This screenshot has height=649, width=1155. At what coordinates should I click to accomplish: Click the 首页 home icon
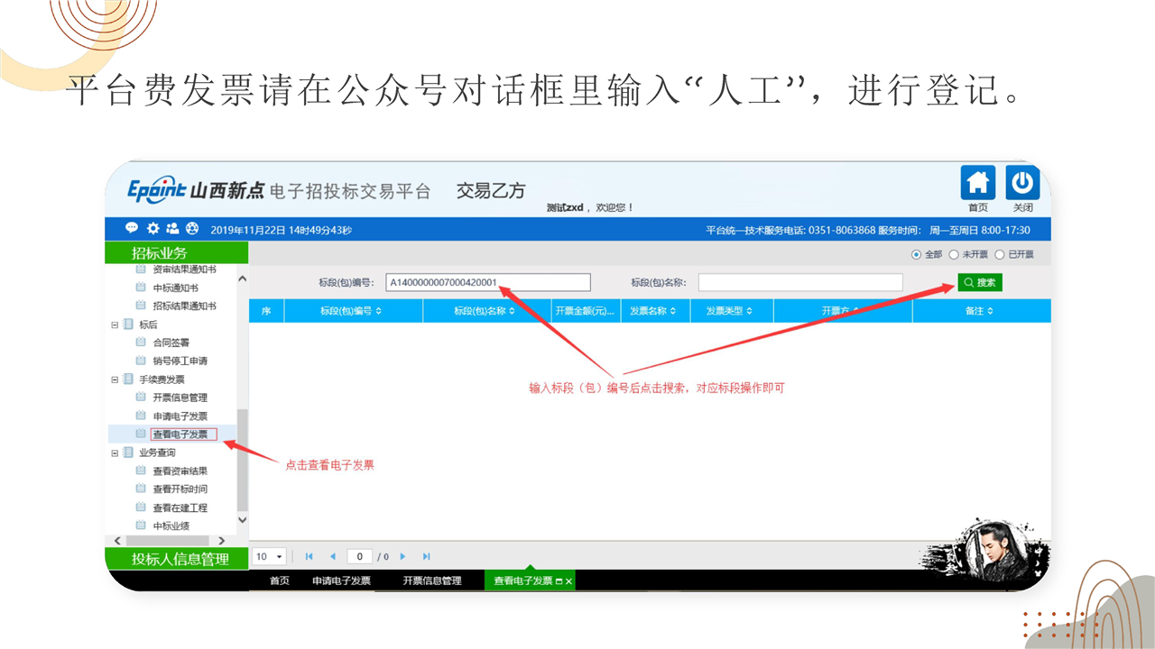click(977, 184)
